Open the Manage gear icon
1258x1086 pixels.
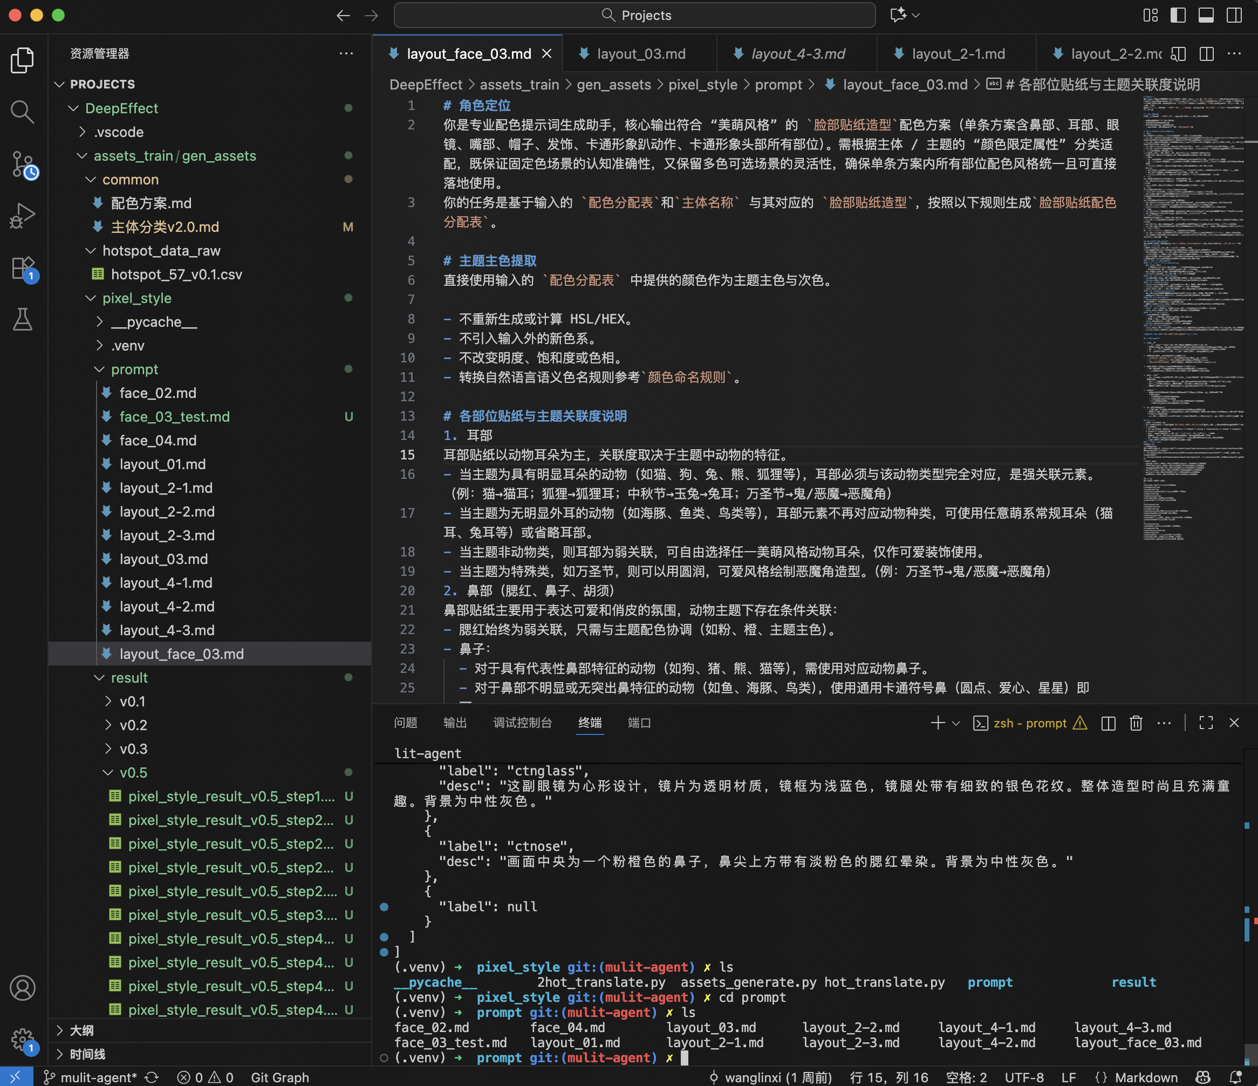23,1039
